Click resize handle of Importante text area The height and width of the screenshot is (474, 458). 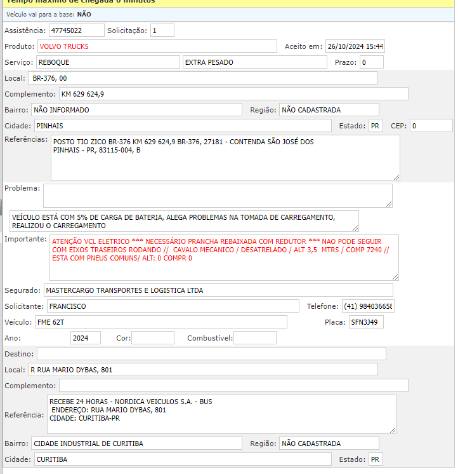point(395,277)
